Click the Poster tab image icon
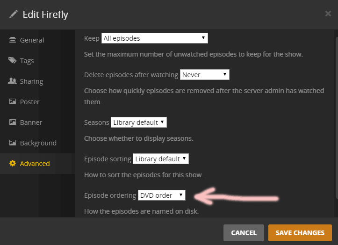The height and width of the screenshot is (245, 338). (x=13, y=102)
